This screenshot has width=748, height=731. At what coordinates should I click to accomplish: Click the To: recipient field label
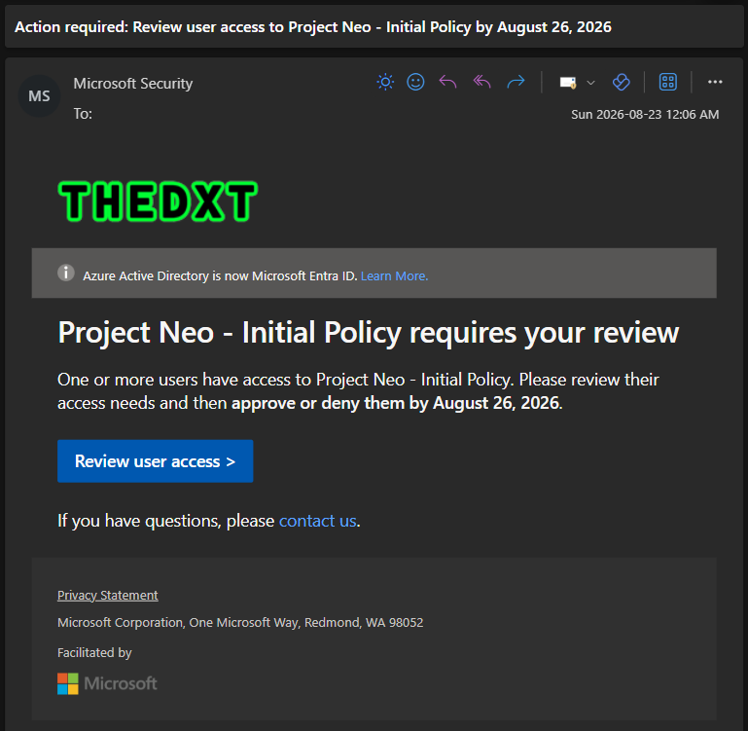83,114
